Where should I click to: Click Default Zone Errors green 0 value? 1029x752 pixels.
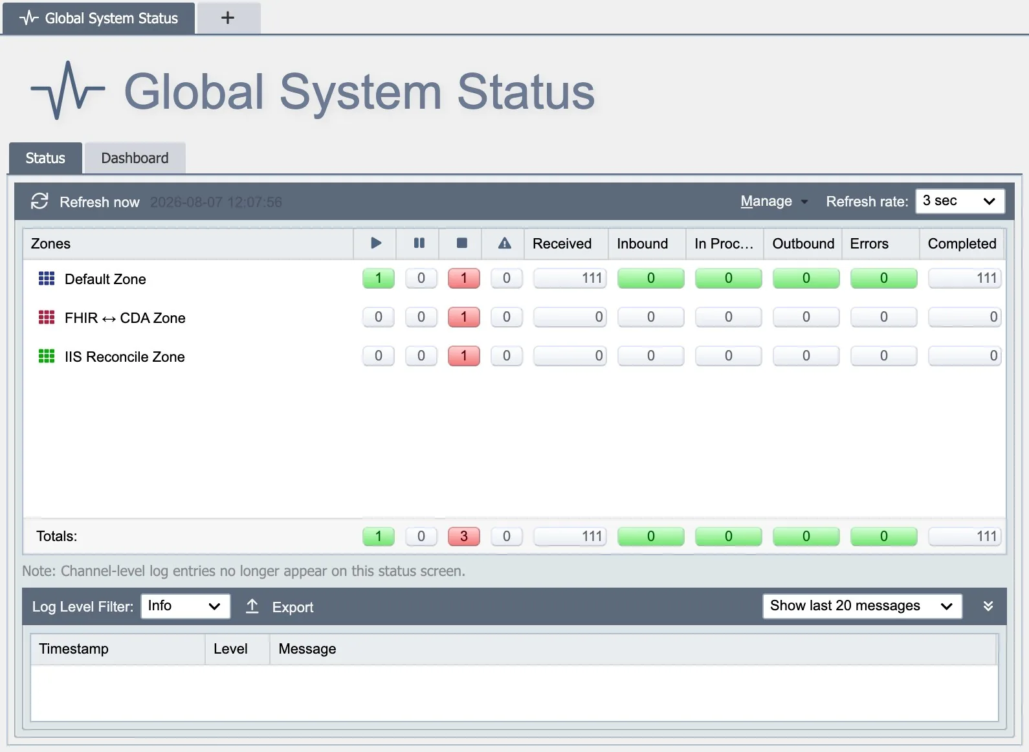tap(884, 278)
